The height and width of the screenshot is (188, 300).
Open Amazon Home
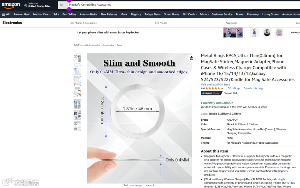click(x=291, y=14)
